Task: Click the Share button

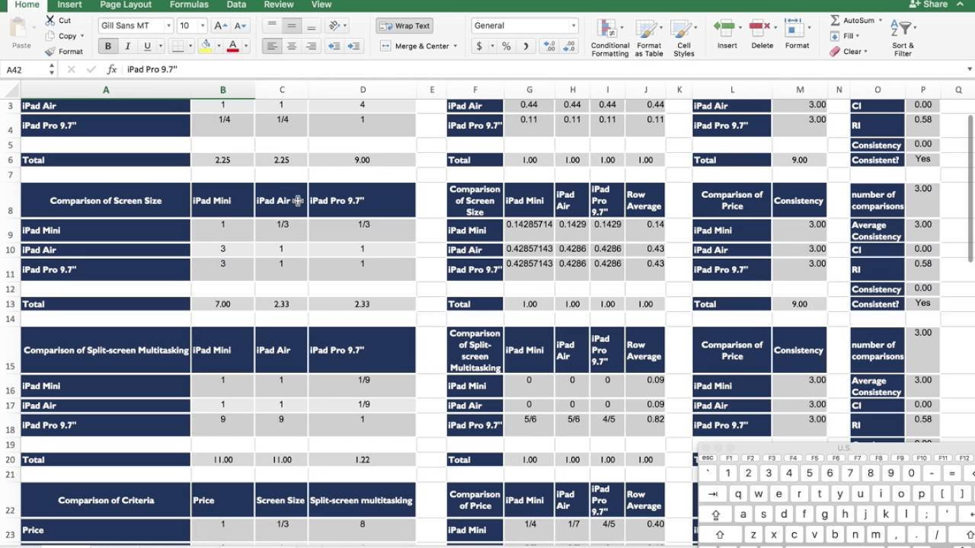Action: pyautogui.click(x=929, y=5)
